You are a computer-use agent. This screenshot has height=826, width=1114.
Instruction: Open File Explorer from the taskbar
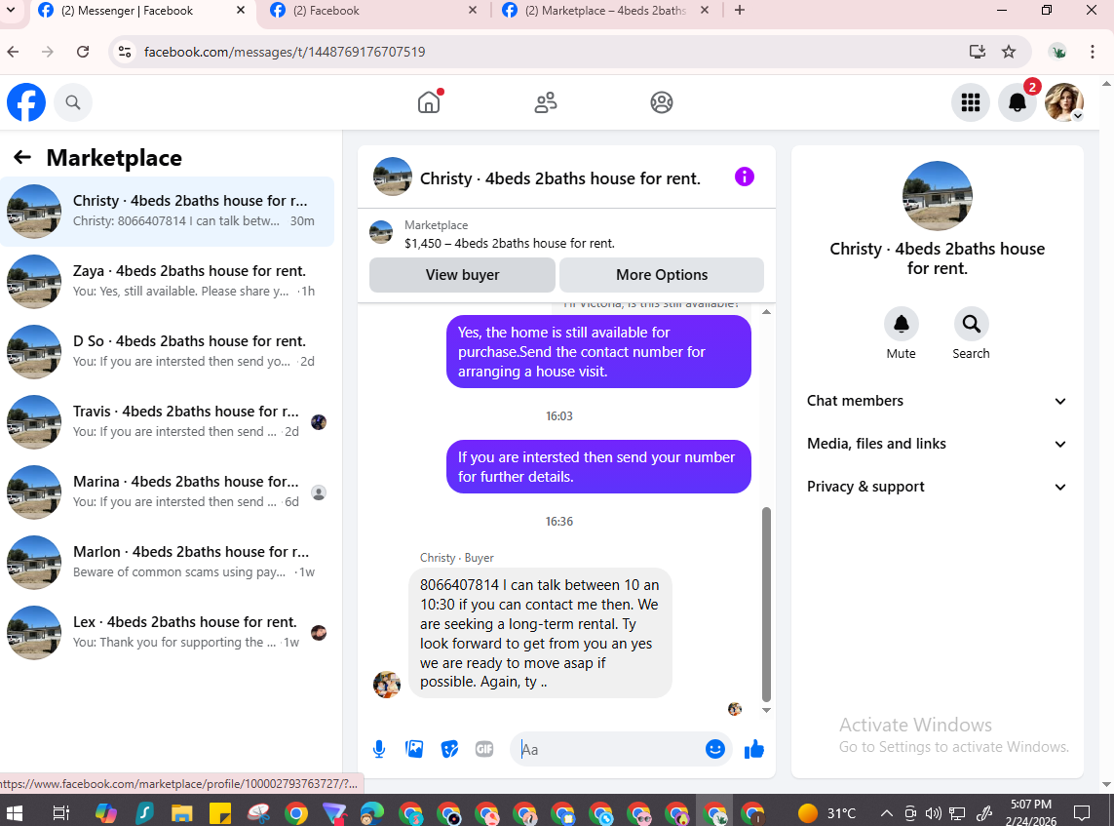click(182, 812)
